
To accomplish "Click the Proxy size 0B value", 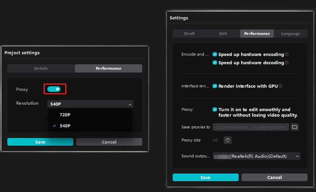I will pos(215,140).
